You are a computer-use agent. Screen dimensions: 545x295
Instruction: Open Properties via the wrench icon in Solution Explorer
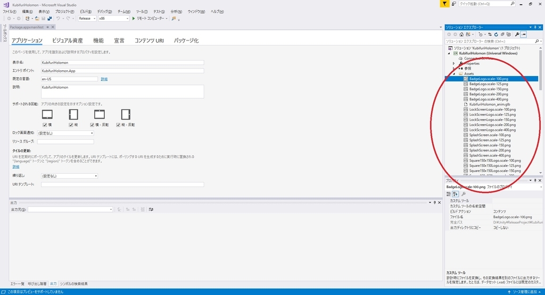[517, 35]
